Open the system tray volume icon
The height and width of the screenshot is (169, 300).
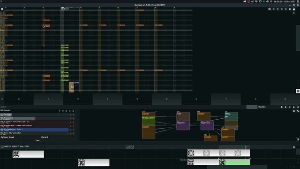click(x=267, y=1)
